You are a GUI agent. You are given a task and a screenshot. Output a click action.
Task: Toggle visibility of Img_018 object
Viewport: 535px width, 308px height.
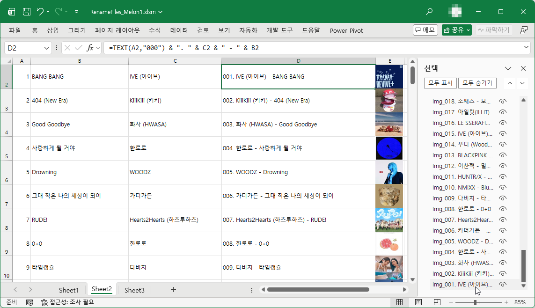coord(503,101)
